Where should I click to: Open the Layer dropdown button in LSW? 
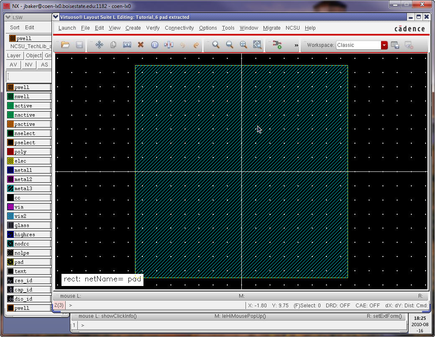tap(14, 56)
